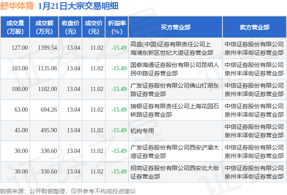The height and width of the screenshot is (195, 287).
Task: Click buyer cell 广发证券 西安浐灞大道
Action: pos(175,152)
